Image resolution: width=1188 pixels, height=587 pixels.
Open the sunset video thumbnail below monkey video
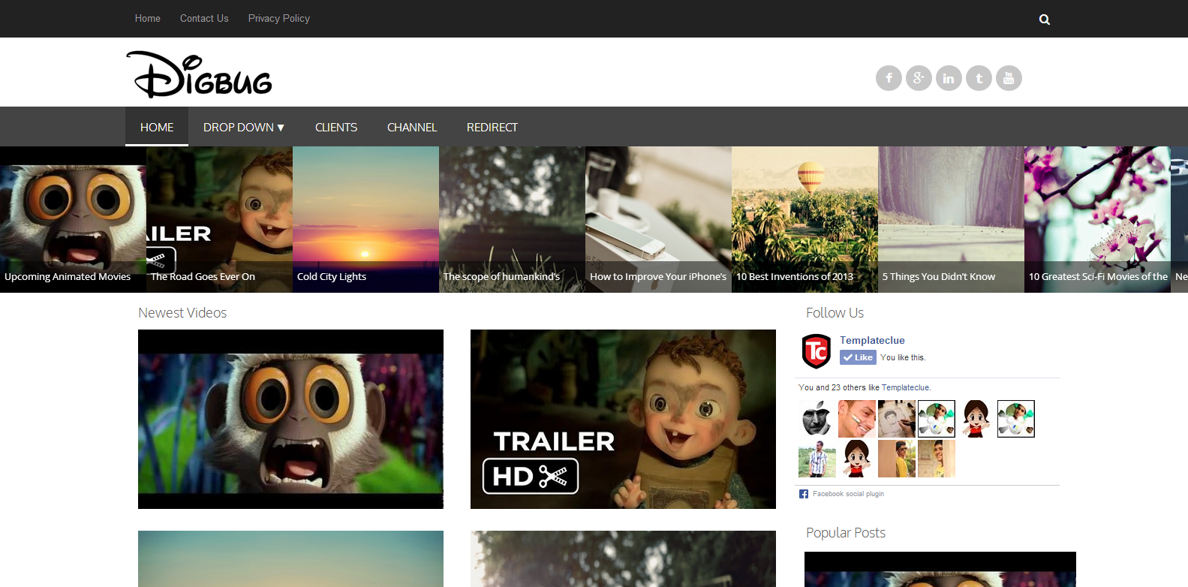point(290,558)
